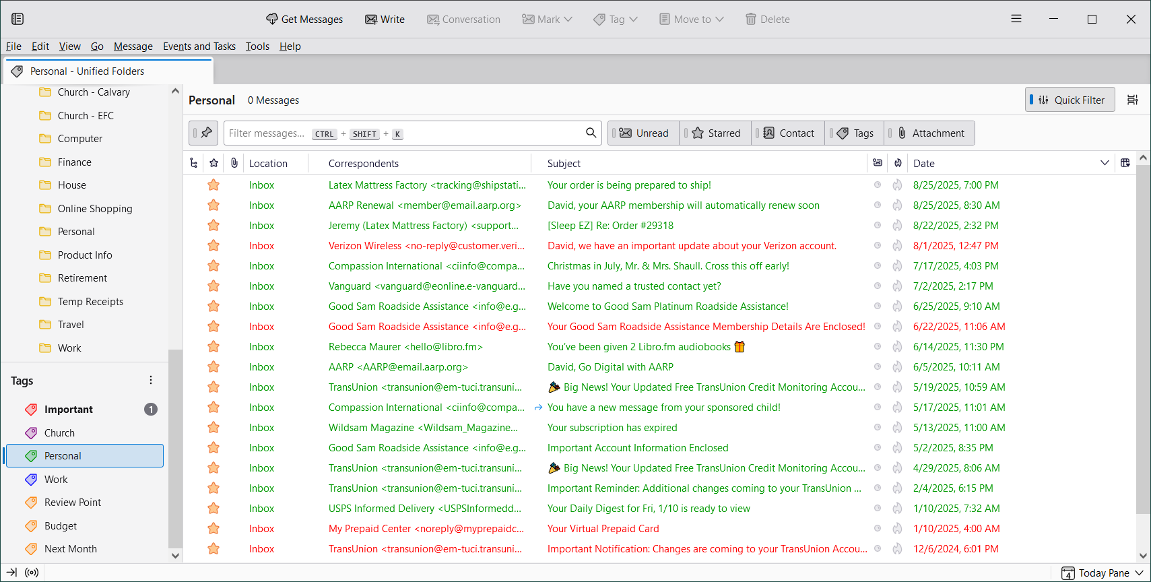The width and height of the screenshot is (1151, 582).
Task: Open the Tools menu
Action: [x=257, y=46]
